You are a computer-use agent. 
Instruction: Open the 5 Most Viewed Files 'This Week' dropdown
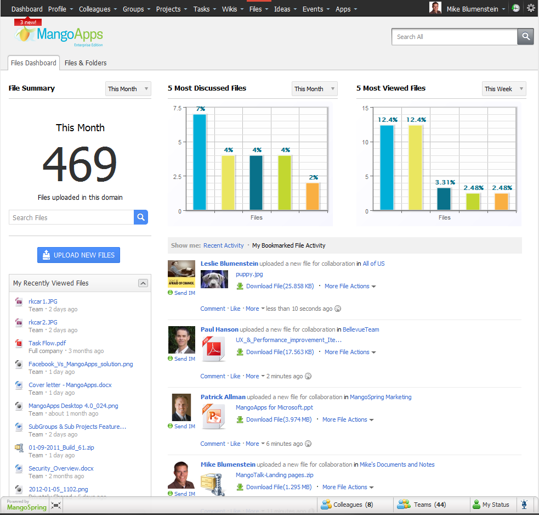pos(504,89)
